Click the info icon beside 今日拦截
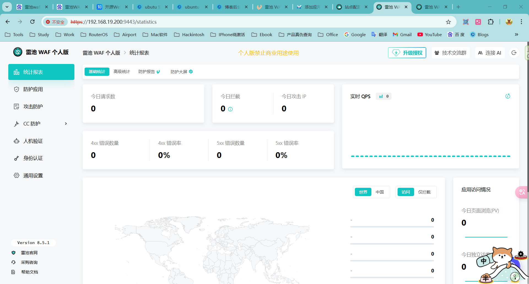The height and width of the screenshot is (284, 529). pyautogui.click(x=230, y=109)
